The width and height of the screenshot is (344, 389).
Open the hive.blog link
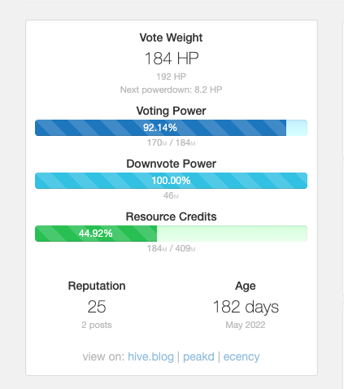(150, 356)
